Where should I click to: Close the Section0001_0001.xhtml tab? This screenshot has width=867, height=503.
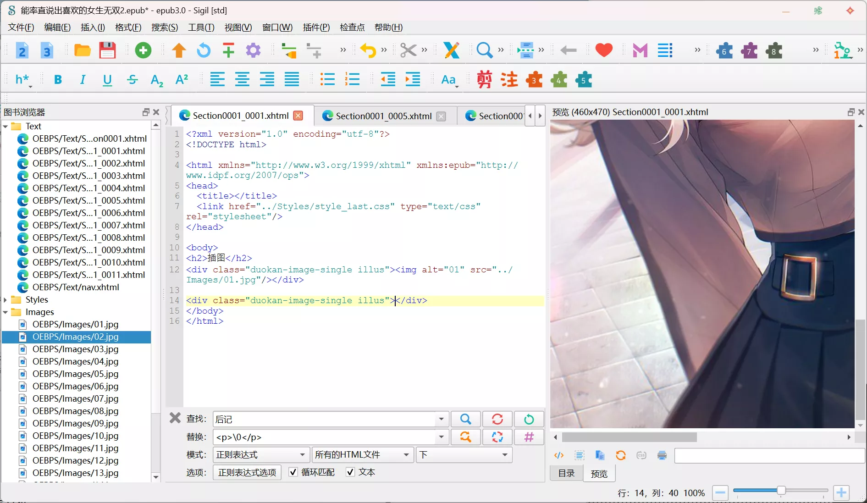[x=298, y=116]
